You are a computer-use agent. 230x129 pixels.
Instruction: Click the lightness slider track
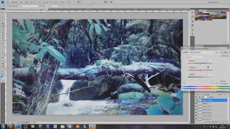click(200, 77)
